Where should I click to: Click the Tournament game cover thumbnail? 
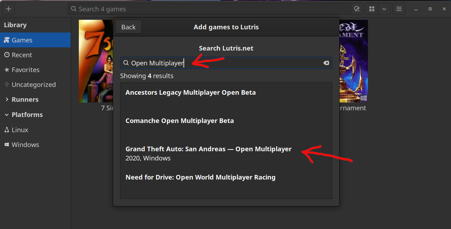[x=353, y=61]
